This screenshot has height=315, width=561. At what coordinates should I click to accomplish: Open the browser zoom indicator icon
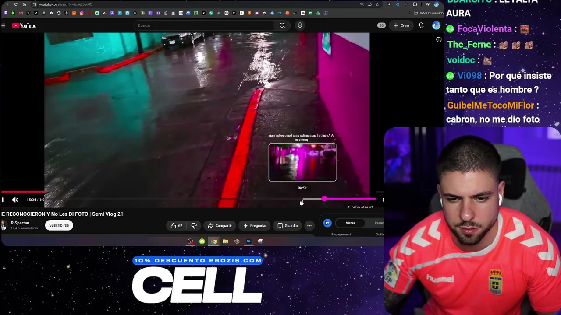click(x=362, y=4)
